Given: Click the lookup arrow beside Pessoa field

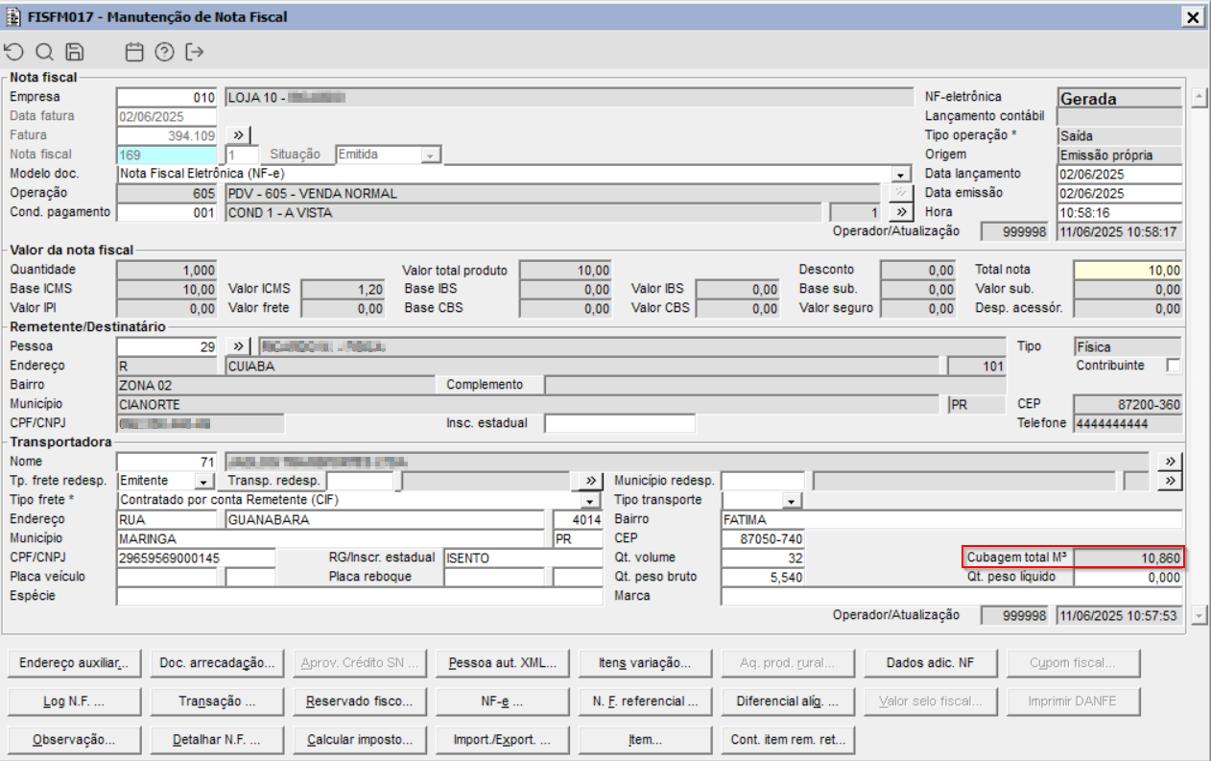Looking at the screenshot, I should [239, 346].
